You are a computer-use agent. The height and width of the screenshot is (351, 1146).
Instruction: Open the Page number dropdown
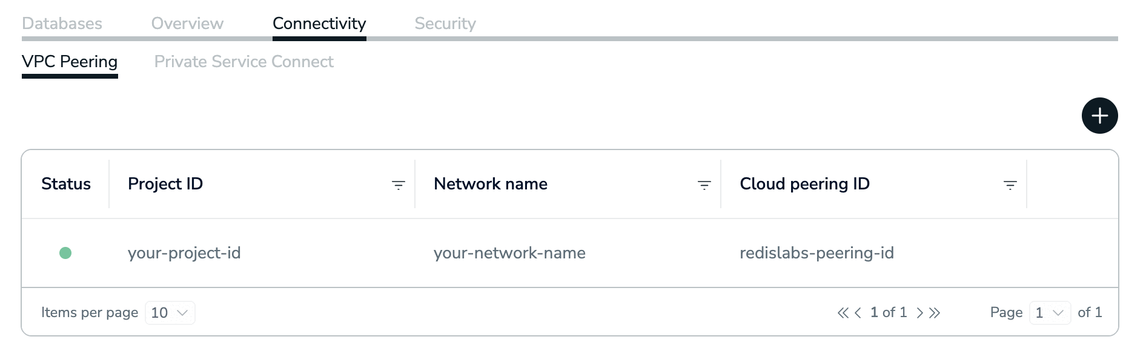(1050, 313)
